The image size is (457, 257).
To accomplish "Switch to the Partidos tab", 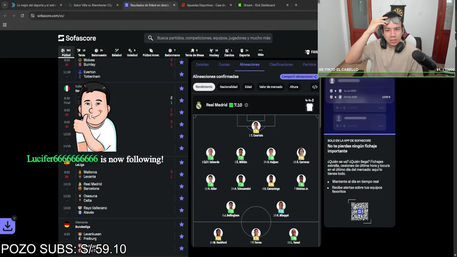I will coord(309,65).
